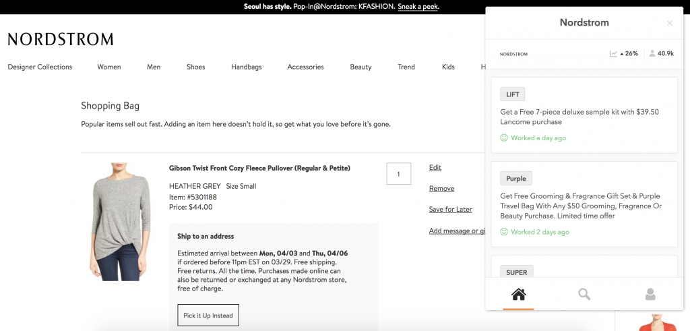Click the Nordstrom title in coupon panel
The width and height of the screenshot is (690, 331).
[584, 22]
